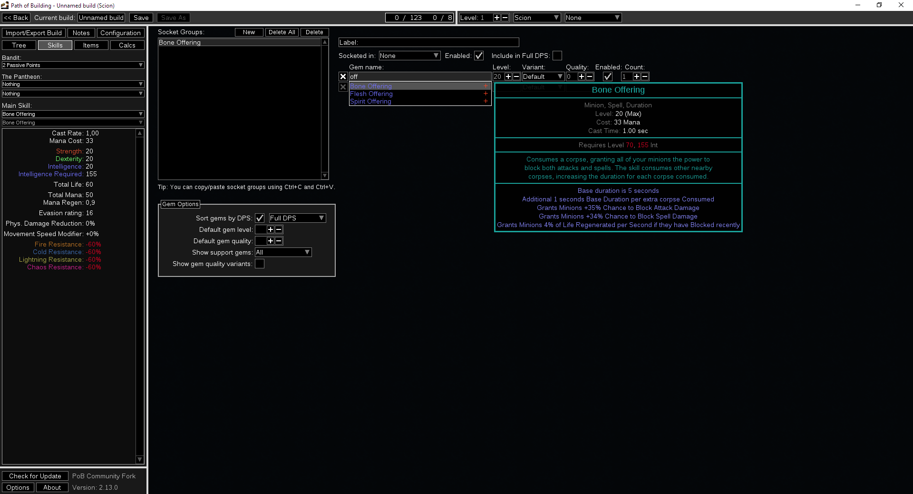
Task: Open the Configuration tab
Action: [121, 33]
